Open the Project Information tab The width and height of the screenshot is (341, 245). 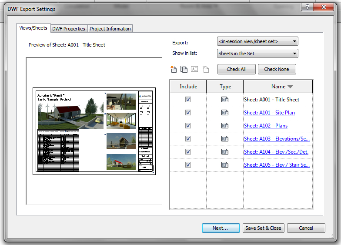(110, 29)
